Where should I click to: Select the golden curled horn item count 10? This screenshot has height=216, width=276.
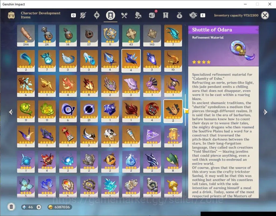pos(173,61)
